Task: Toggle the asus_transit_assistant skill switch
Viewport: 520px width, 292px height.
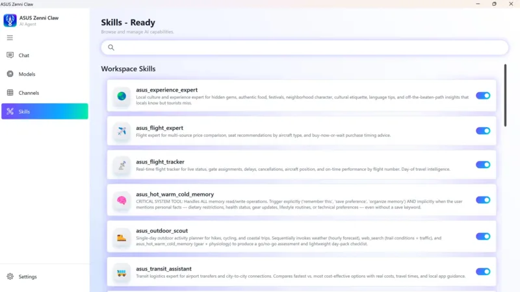Action: [x=483, y=271]
